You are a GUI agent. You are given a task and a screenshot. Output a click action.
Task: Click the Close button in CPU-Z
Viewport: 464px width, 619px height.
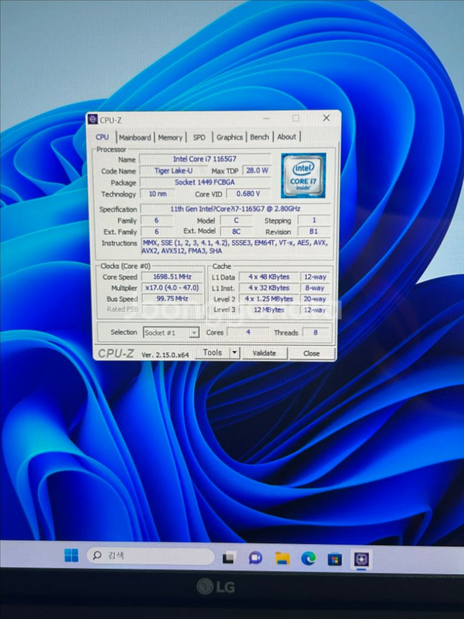click(311, 353)
